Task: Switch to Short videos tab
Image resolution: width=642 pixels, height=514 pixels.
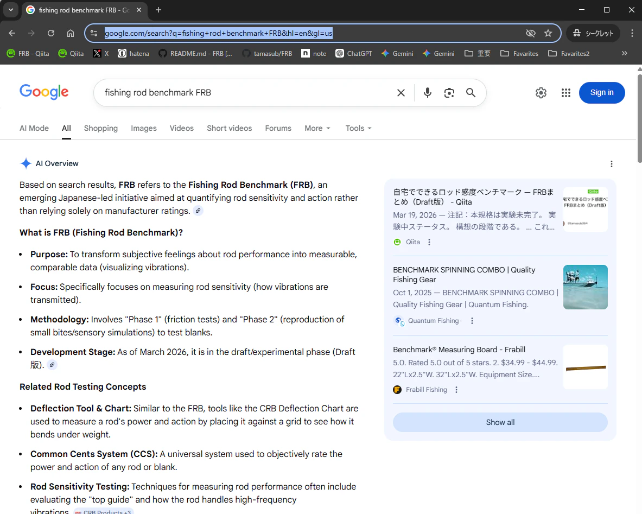Action: pyautogui.click(x=229, y=128)
